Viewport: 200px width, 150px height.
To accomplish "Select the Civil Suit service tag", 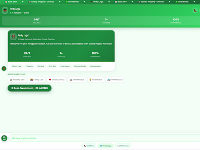I will [x=52, y=66].
